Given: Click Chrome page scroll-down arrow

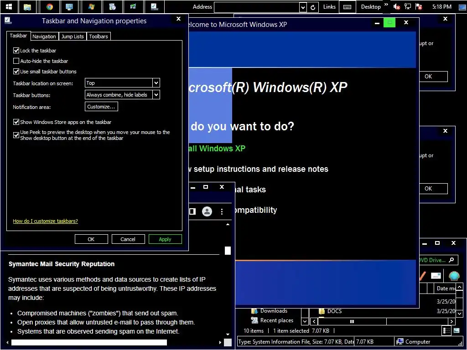Looking at the screenshot, I should click(228, 334).
